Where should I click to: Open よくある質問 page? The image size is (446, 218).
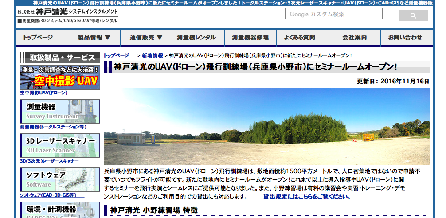(302, 38)
